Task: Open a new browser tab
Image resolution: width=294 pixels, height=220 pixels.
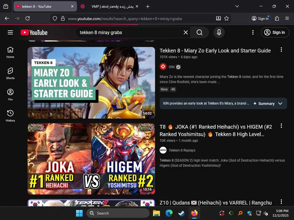Action: point(148,7)
